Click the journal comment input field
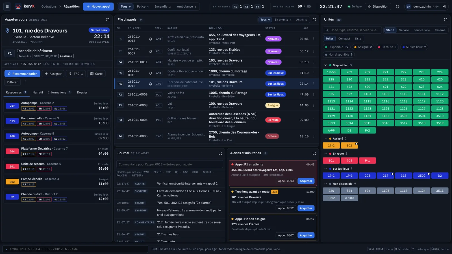 click(x=170, y=164)
